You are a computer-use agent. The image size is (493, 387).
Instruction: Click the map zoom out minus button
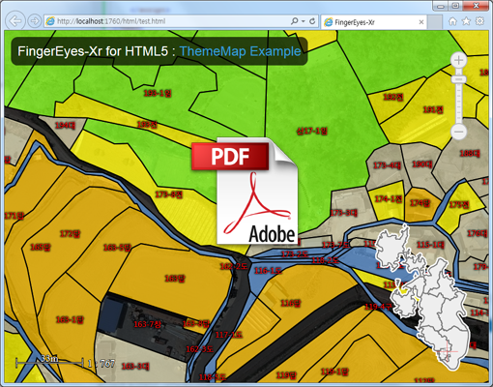click(458, 132)
